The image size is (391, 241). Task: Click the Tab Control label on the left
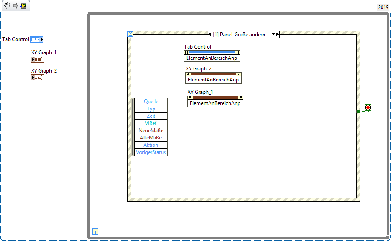15,39
